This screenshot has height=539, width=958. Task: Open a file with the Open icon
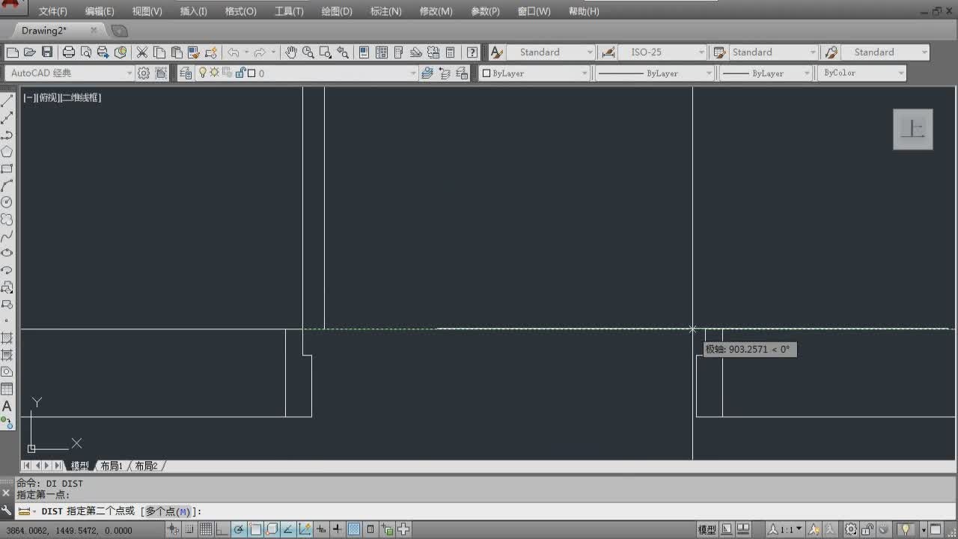[x=30, y=52]
